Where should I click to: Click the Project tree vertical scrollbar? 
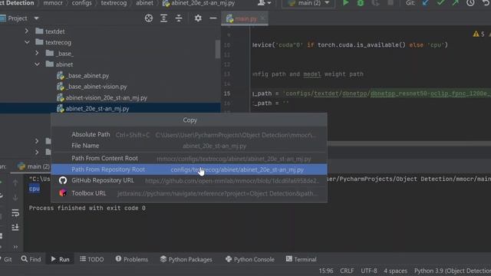(x=218, y=49)
